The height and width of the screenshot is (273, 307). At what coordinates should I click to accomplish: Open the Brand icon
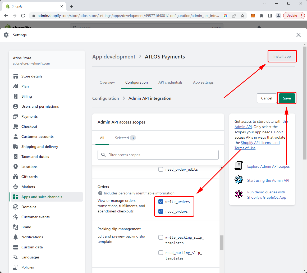coord(16,227)
